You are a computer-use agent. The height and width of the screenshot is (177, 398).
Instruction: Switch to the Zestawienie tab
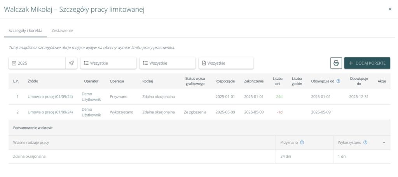62,31
